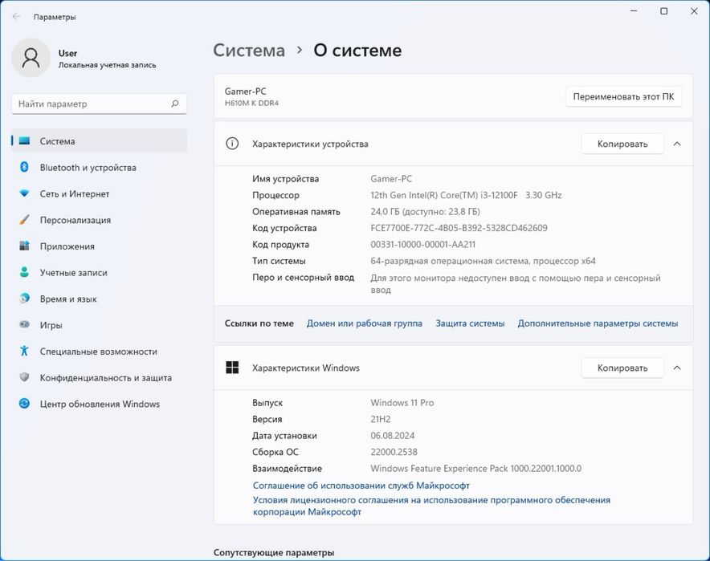Click the version value 21H2
This screenshot has height=561, width=710.
(381, 419)
